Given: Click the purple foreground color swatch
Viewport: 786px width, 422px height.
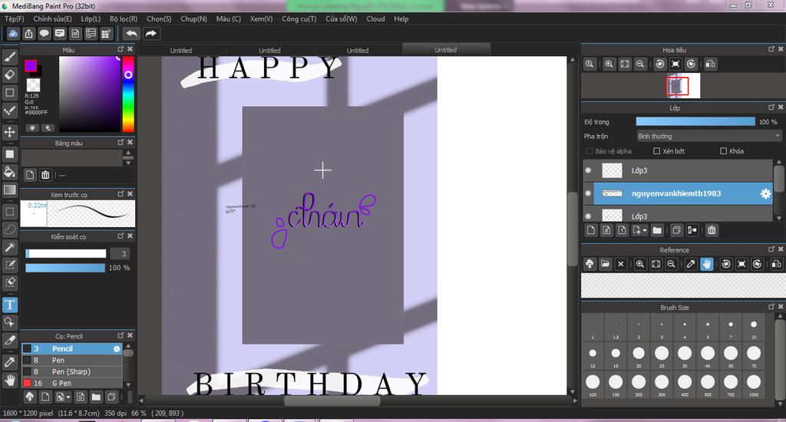Looking at the screenshot, I should click(x=31, y=66).
